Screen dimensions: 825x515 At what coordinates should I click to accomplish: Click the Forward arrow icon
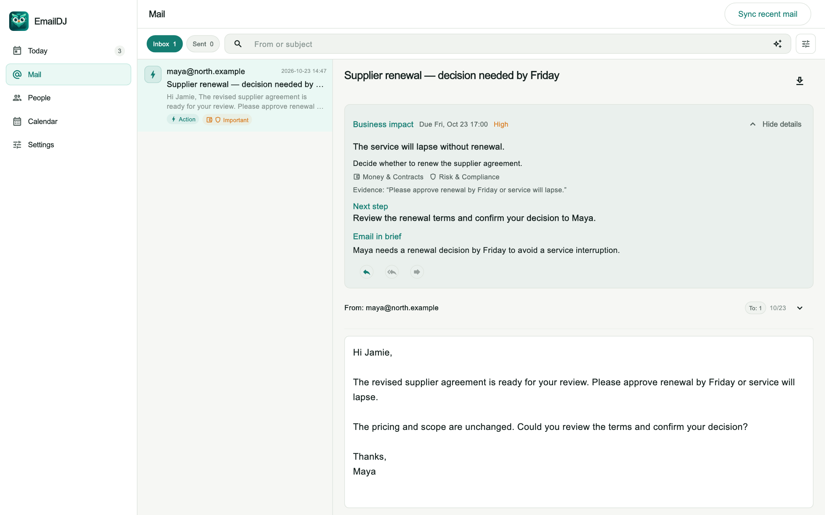click(x=417, y=272)
